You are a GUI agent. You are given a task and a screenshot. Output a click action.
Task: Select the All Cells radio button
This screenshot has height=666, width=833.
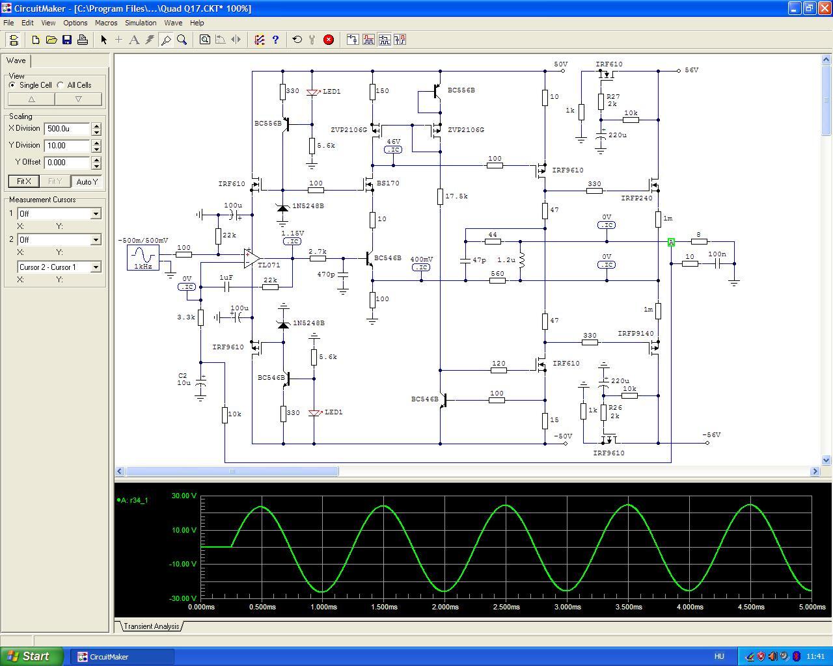click(61, 85)
